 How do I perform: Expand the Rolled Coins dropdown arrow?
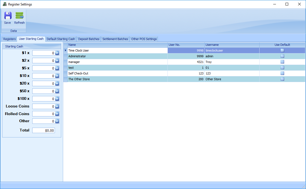pyautogui.click(x=57, y=114)
